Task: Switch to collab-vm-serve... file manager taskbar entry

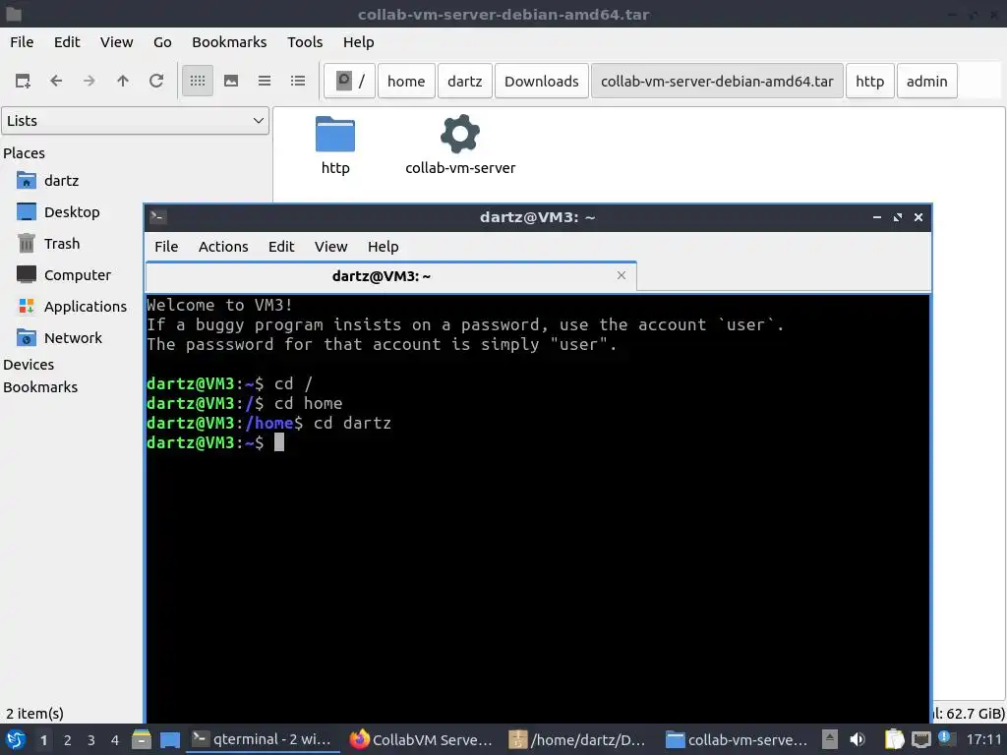Action: (736, 739)
